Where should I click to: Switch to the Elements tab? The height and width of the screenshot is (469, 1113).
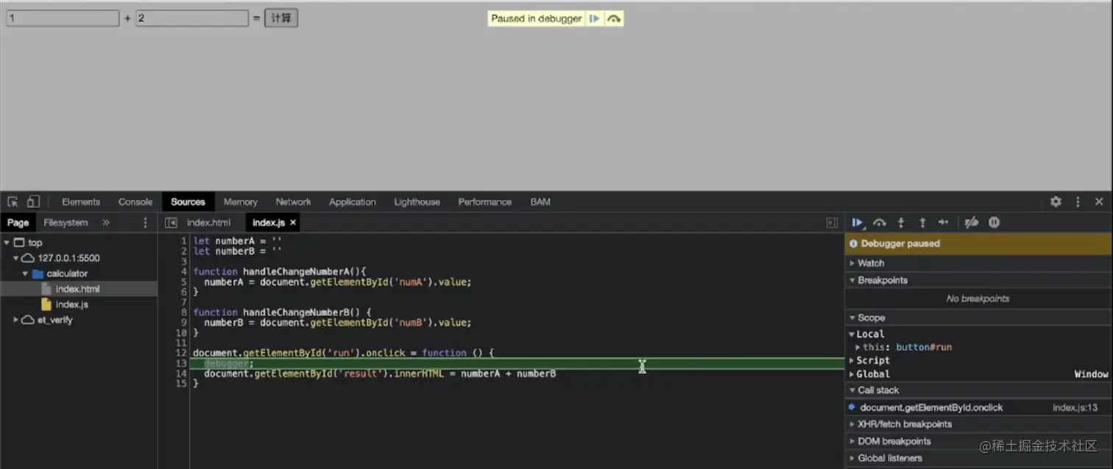81,201
